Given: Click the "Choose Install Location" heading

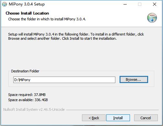Looking at the screenshot, I should point(27,13).
